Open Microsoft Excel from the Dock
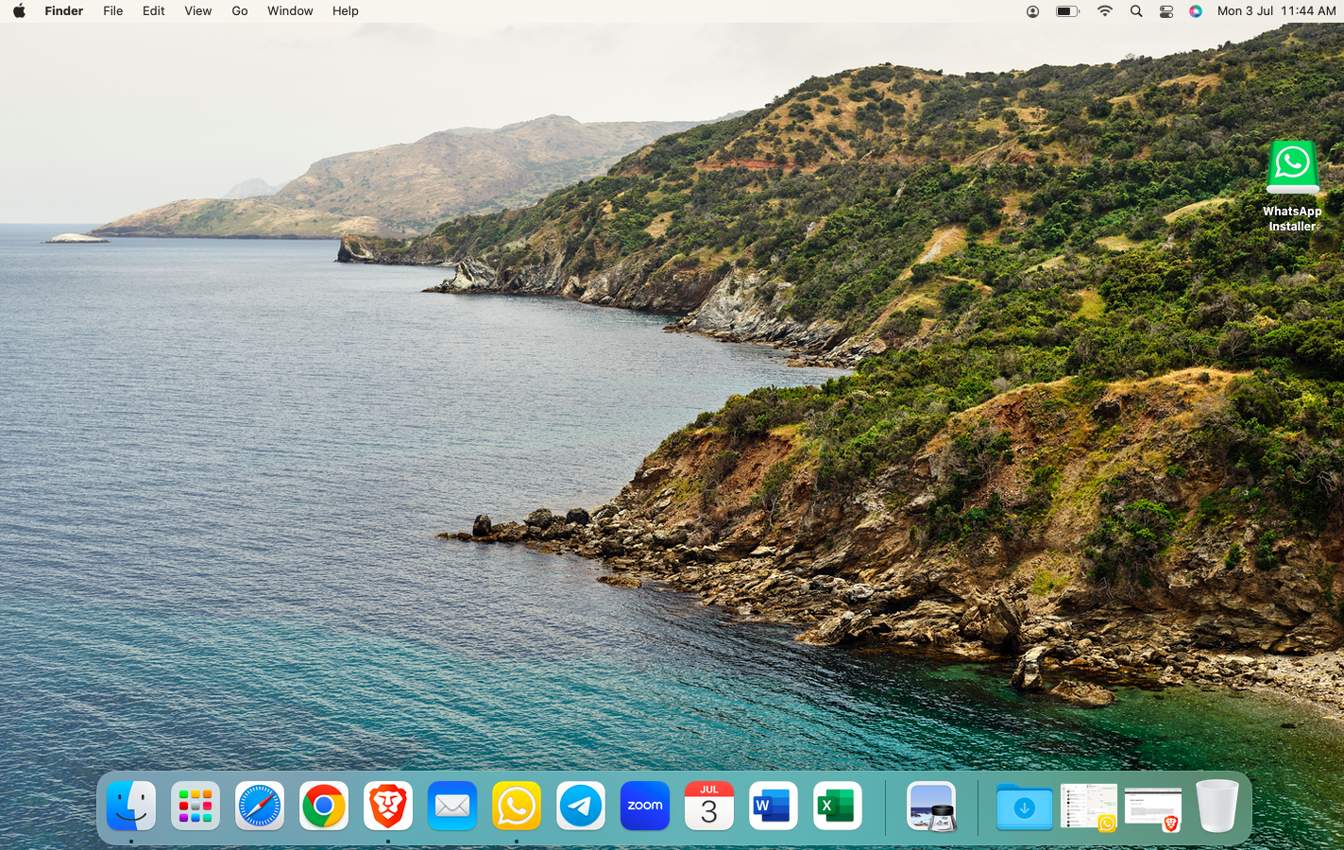 point(838,806)
